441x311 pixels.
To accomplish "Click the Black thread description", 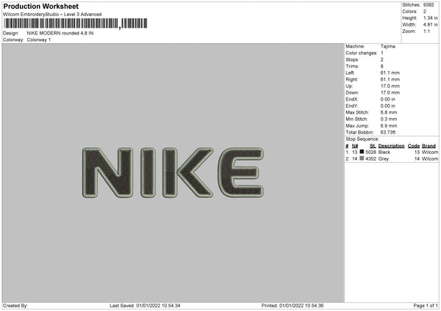I will pyautogui.click(x=384, y=152).
